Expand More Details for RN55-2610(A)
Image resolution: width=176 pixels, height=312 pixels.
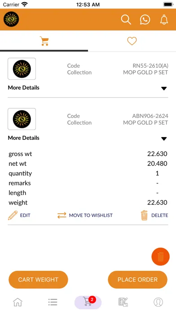tap(164, 88)
